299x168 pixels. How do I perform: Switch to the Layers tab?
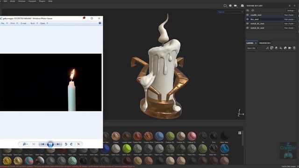[x=250, y=43]
